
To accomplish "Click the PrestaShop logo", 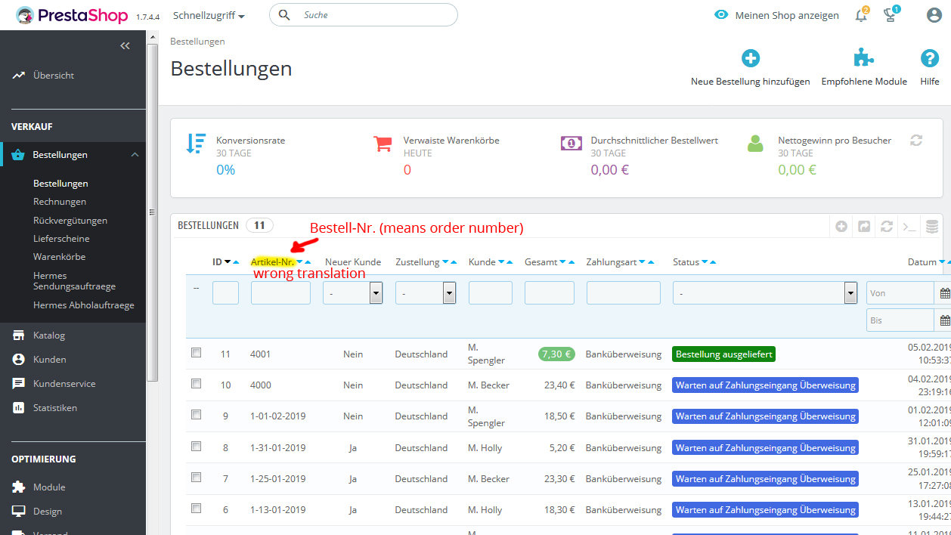I will [73, 15].
